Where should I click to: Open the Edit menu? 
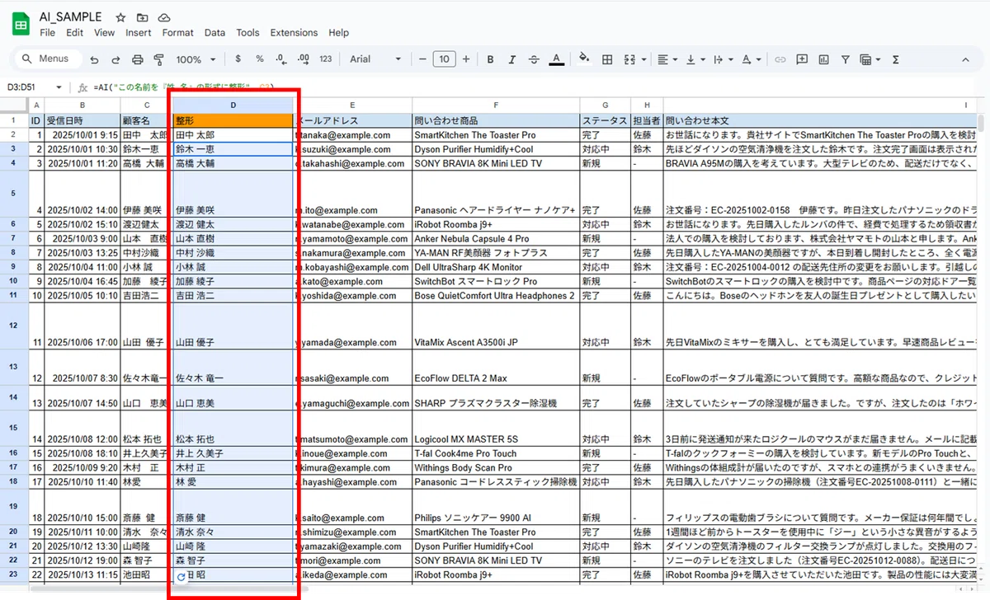[75, 33]
